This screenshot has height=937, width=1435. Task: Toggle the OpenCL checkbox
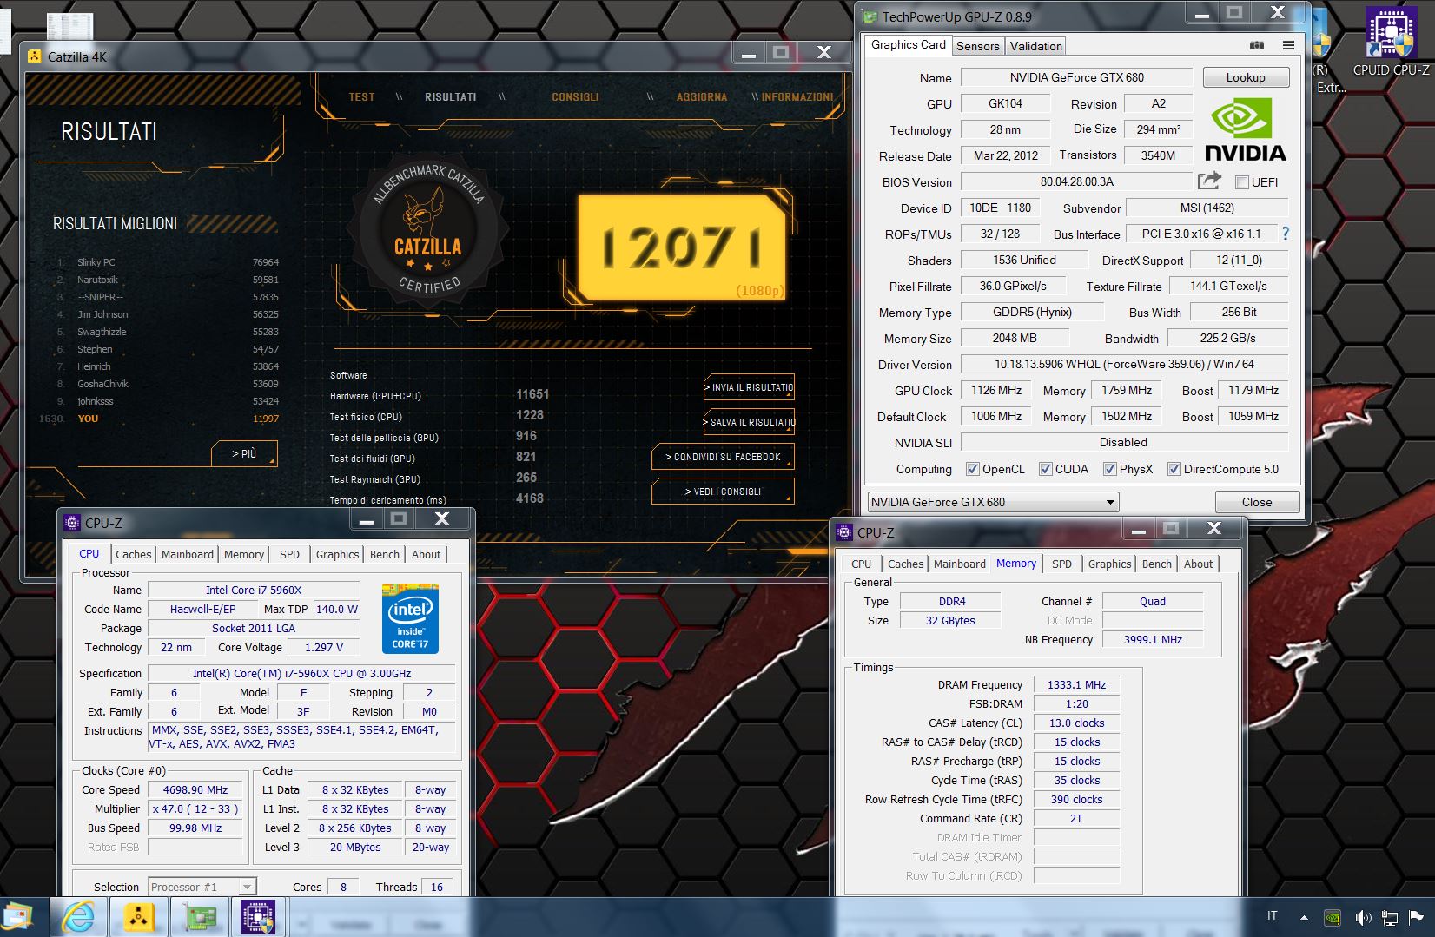[973, 469]
